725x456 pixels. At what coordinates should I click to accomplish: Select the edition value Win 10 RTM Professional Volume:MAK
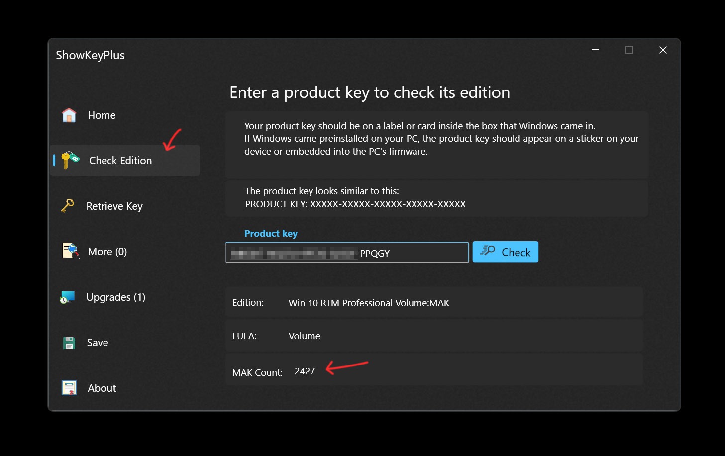[369, 303]
